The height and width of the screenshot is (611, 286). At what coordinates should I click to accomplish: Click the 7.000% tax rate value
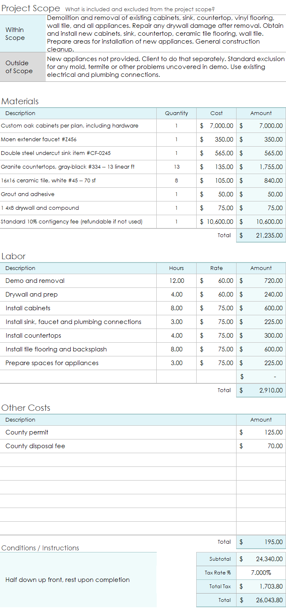tap(261, 573)
